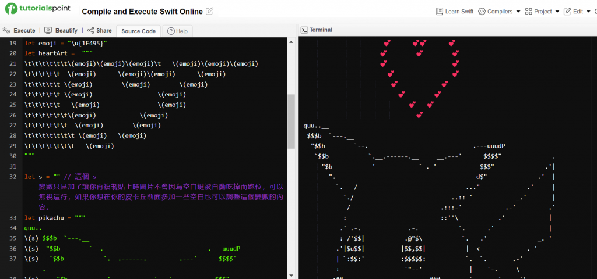Viewport: 597px width, 279px height.
Task: Click the edit title pencil icon
Action: point(209,12)
